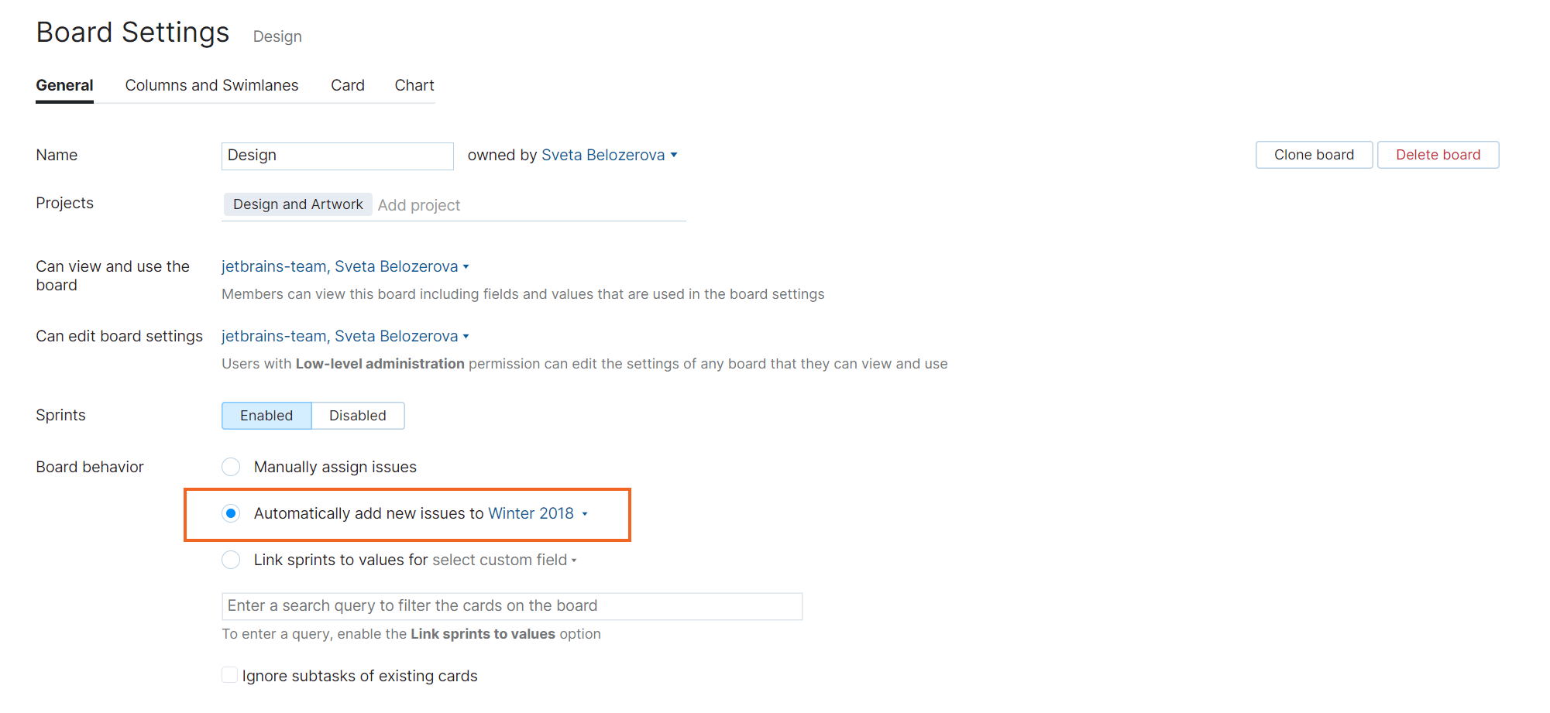Select the Link sprints to values radio button
This screenshot has height=713, width=1550.
[x=231, y=560]
